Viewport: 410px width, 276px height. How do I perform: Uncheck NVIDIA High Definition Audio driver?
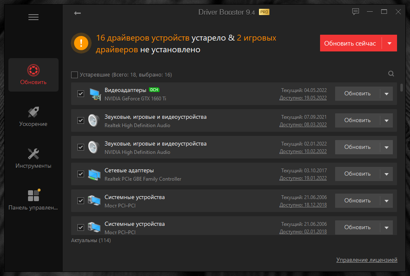[x=81, y=147]
